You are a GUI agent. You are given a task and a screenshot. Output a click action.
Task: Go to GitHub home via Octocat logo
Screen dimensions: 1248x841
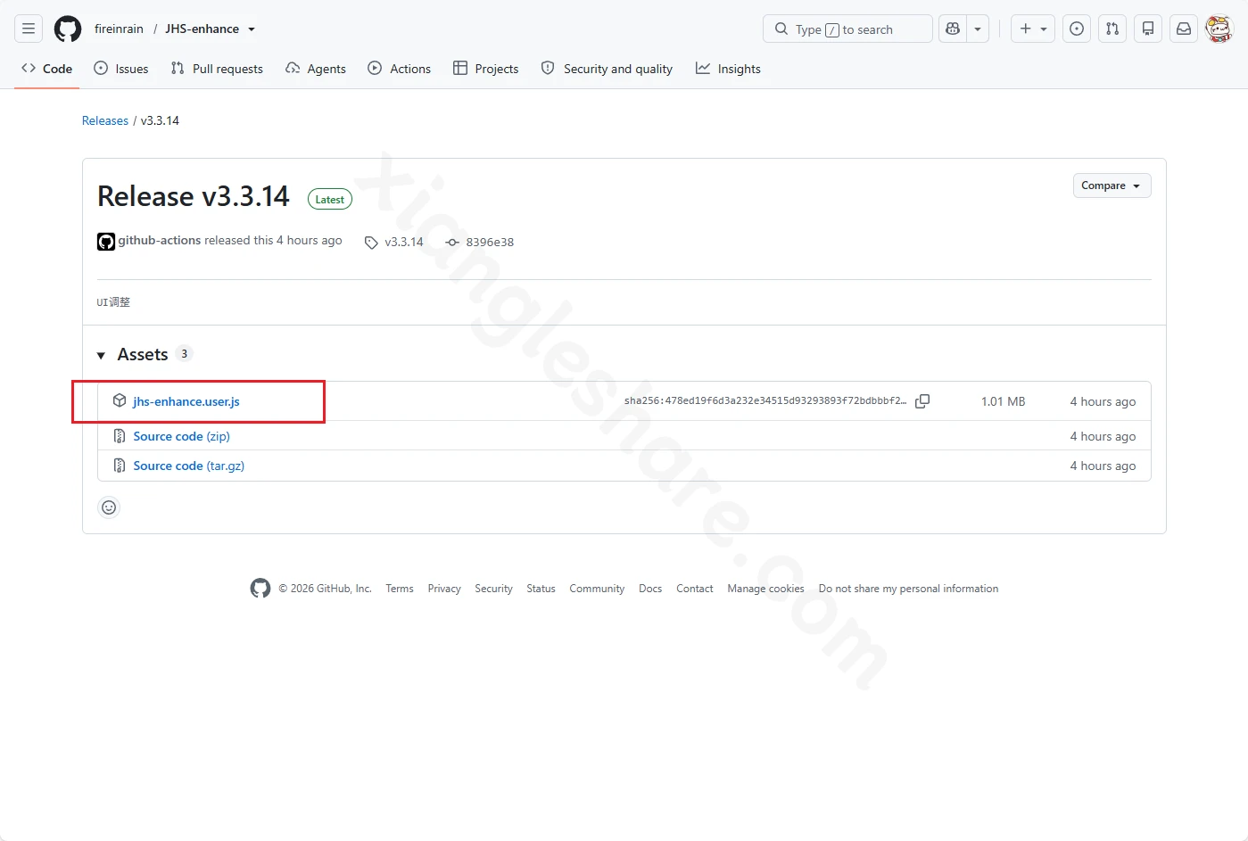[x=68, y=29]
